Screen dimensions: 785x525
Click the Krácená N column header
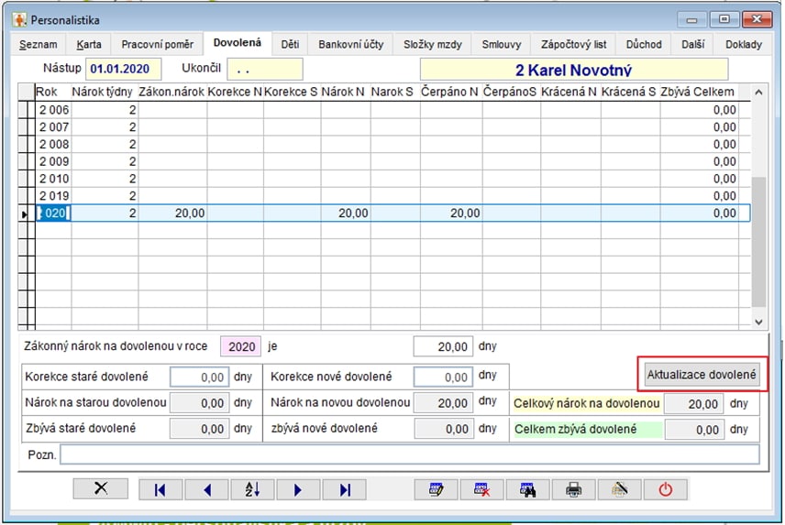point(569,92)
